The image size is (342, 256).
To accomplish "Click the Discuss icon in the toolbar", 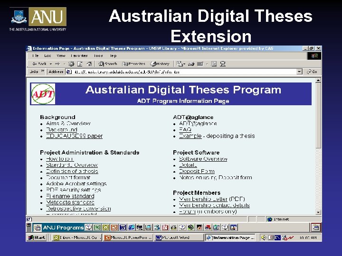I will pyautogui.click(x=214, y=64).
